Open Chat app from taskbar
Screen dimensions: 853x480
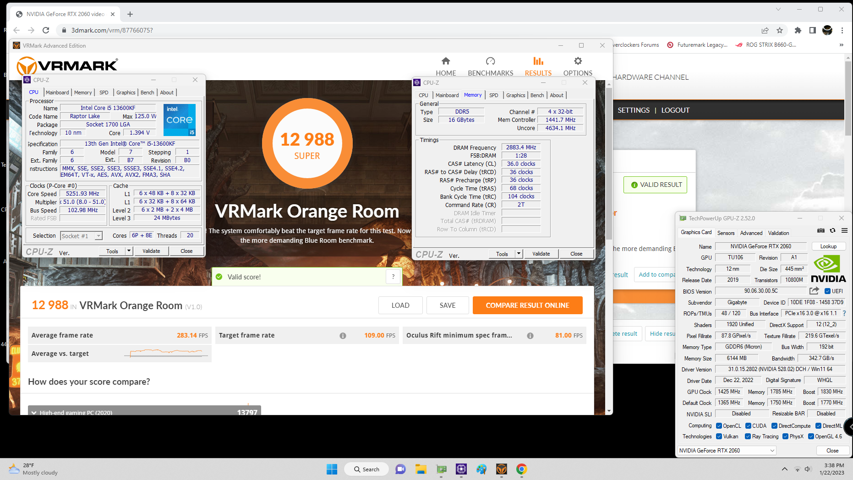point(400,469)
